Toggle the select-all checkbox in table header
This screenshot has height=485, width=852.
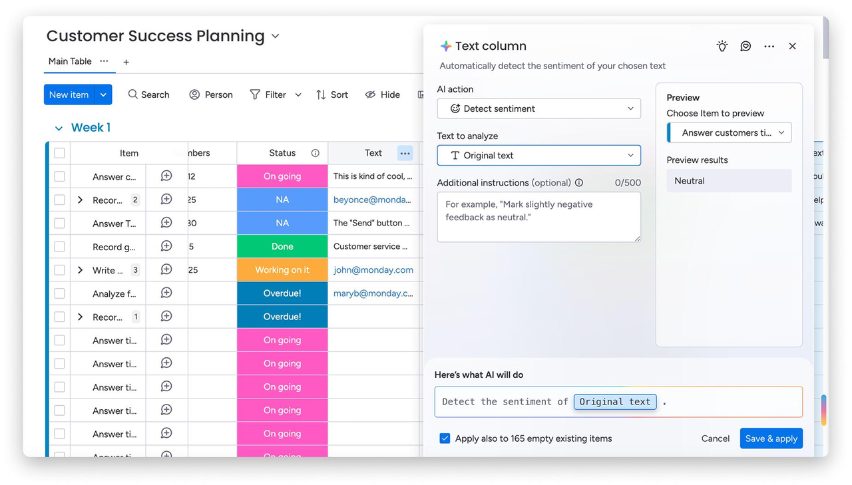[x=60, y=153]
